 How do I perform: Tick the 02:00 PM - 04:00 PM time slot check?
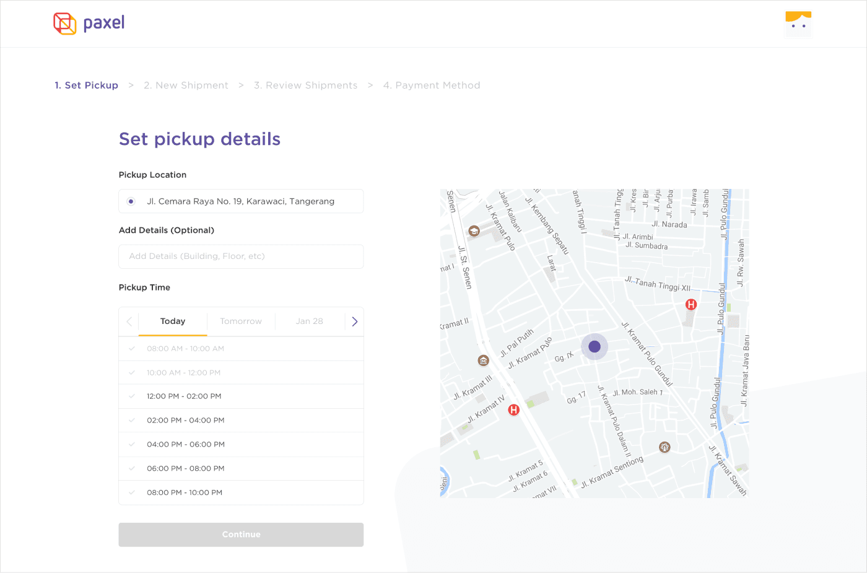tap(132, 420)
